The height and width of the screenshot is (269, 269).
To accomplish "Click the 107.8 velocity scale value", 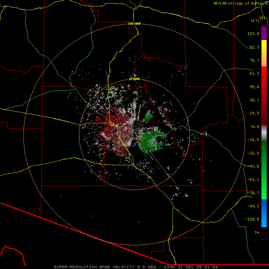I will (253, 33).
